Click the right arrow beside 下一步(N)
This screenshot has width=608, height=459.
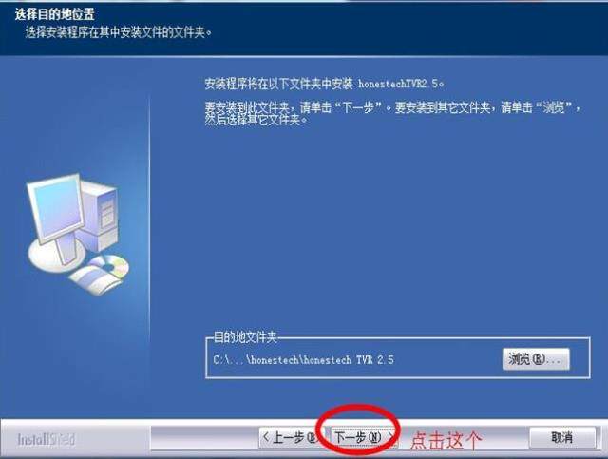391,437
